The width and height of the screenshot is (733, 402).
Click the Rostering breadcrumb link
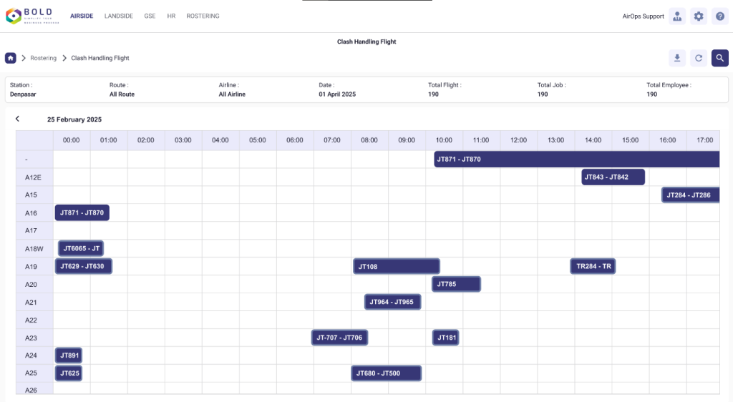43,58
